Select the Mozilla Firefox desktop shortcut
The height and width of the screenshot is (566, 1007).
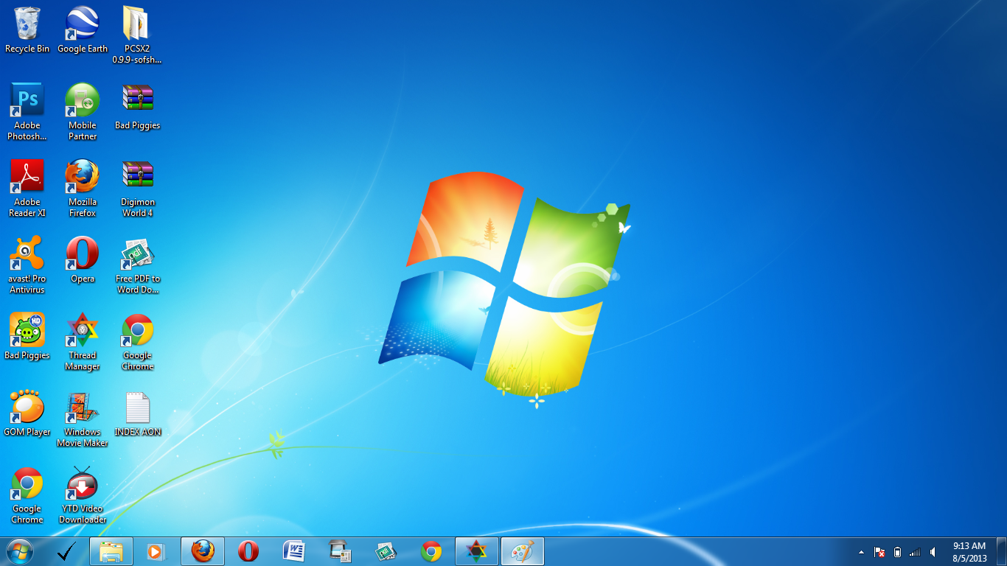tap(83, 189)
